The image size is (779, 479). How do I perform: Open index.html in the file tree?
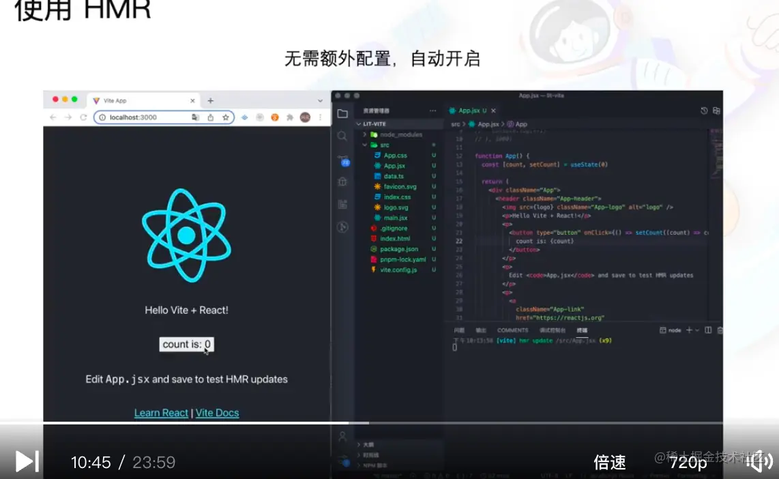(395, 239)
